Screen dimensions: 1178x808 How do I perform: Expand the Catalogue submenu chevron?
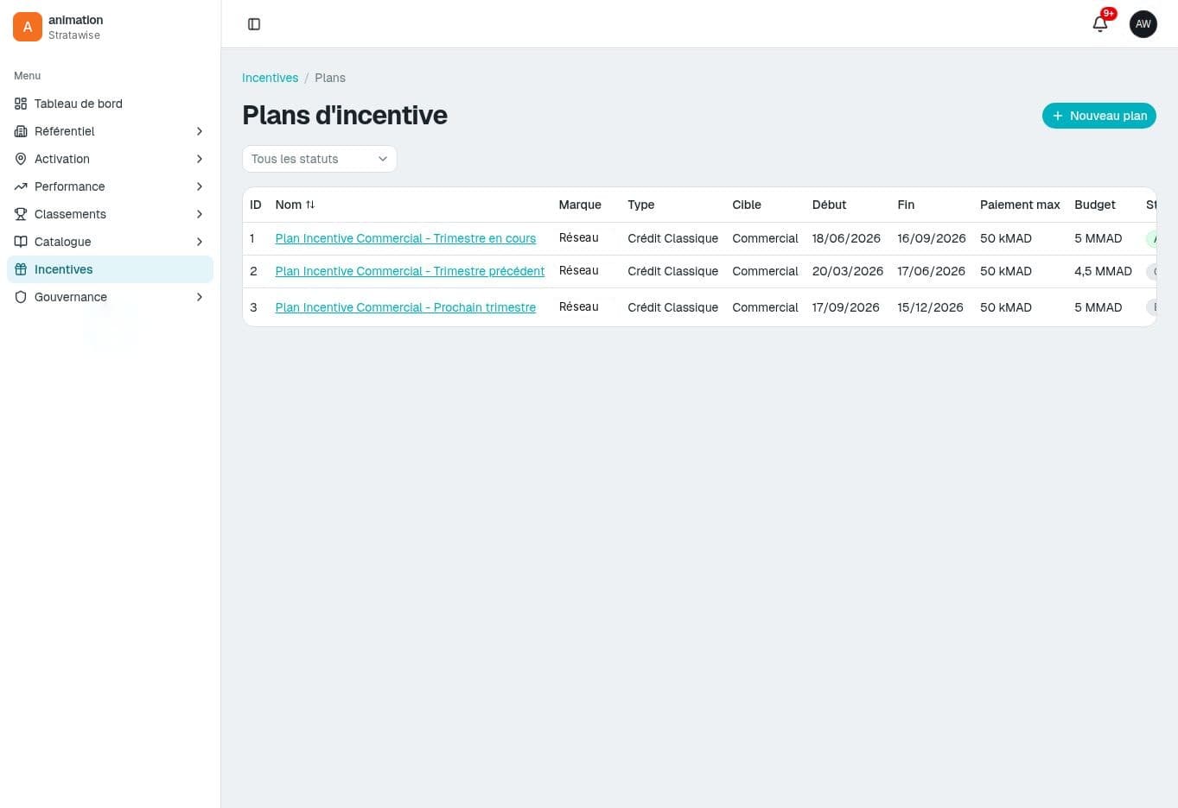point(200,242)
